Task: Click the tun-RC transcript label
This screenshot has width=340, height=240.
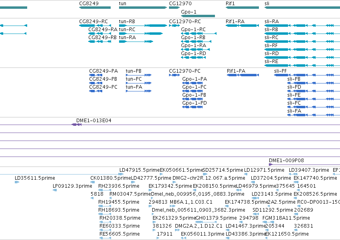Action: 127,30
